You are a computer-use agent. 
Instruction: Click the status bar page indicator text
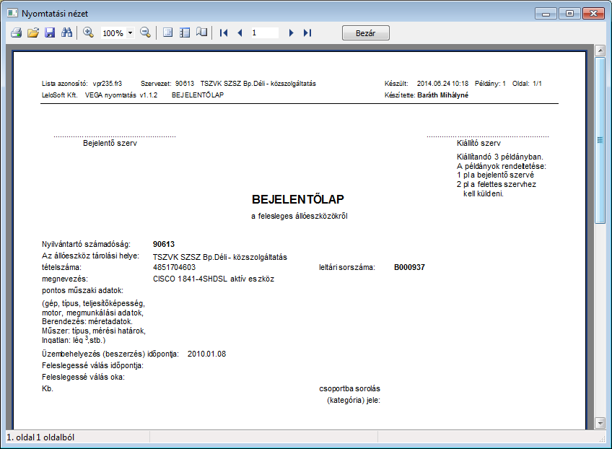pyautogui.click(x=40, y=437)
